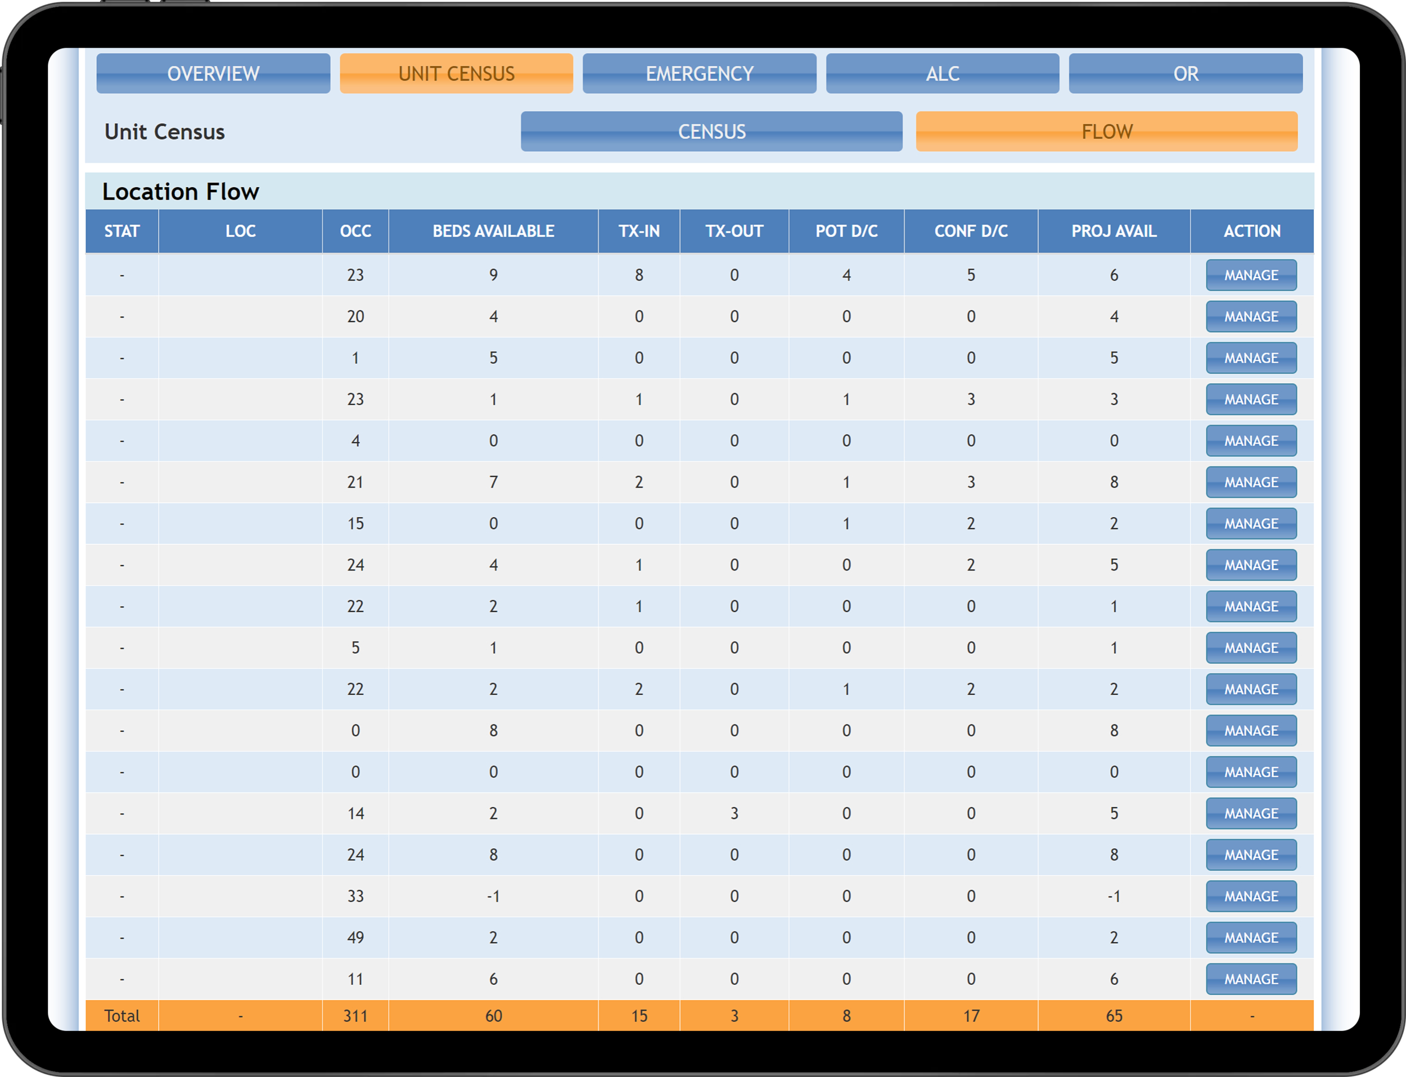This screenshot has height=1077, width=1406.
Task: Select the UNIT CENSUS tab
Action: [x=456, y=74]
